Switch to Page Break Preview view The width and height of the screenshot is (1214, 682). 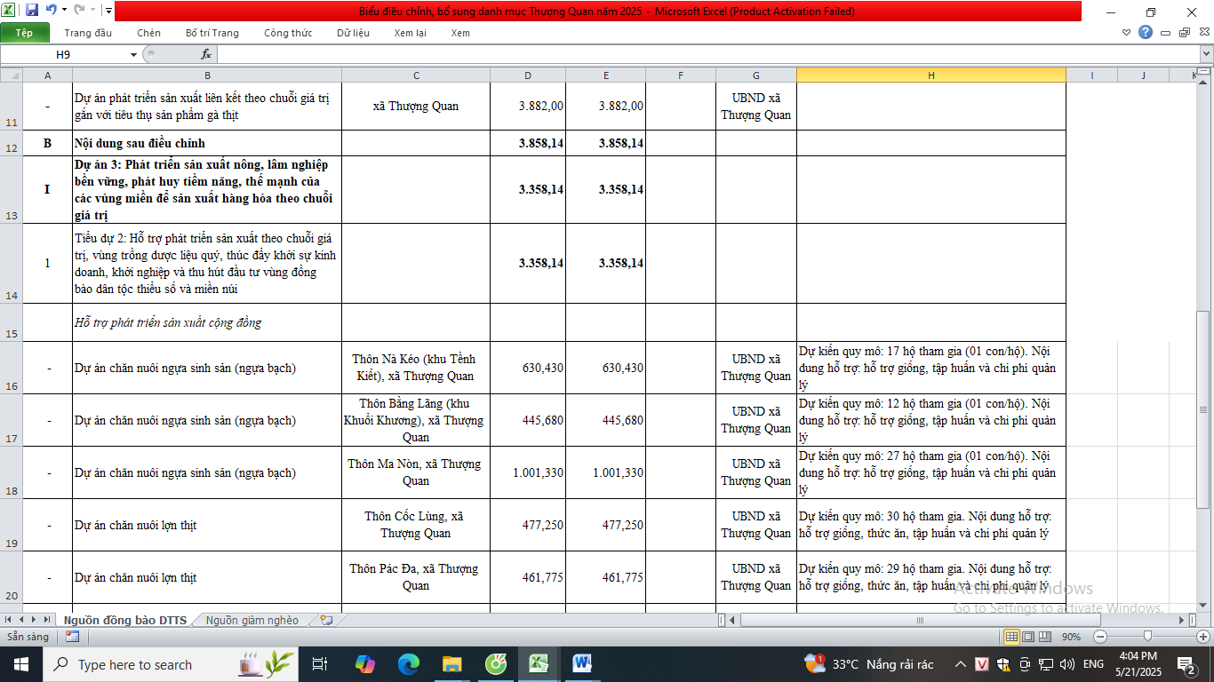1045,637
